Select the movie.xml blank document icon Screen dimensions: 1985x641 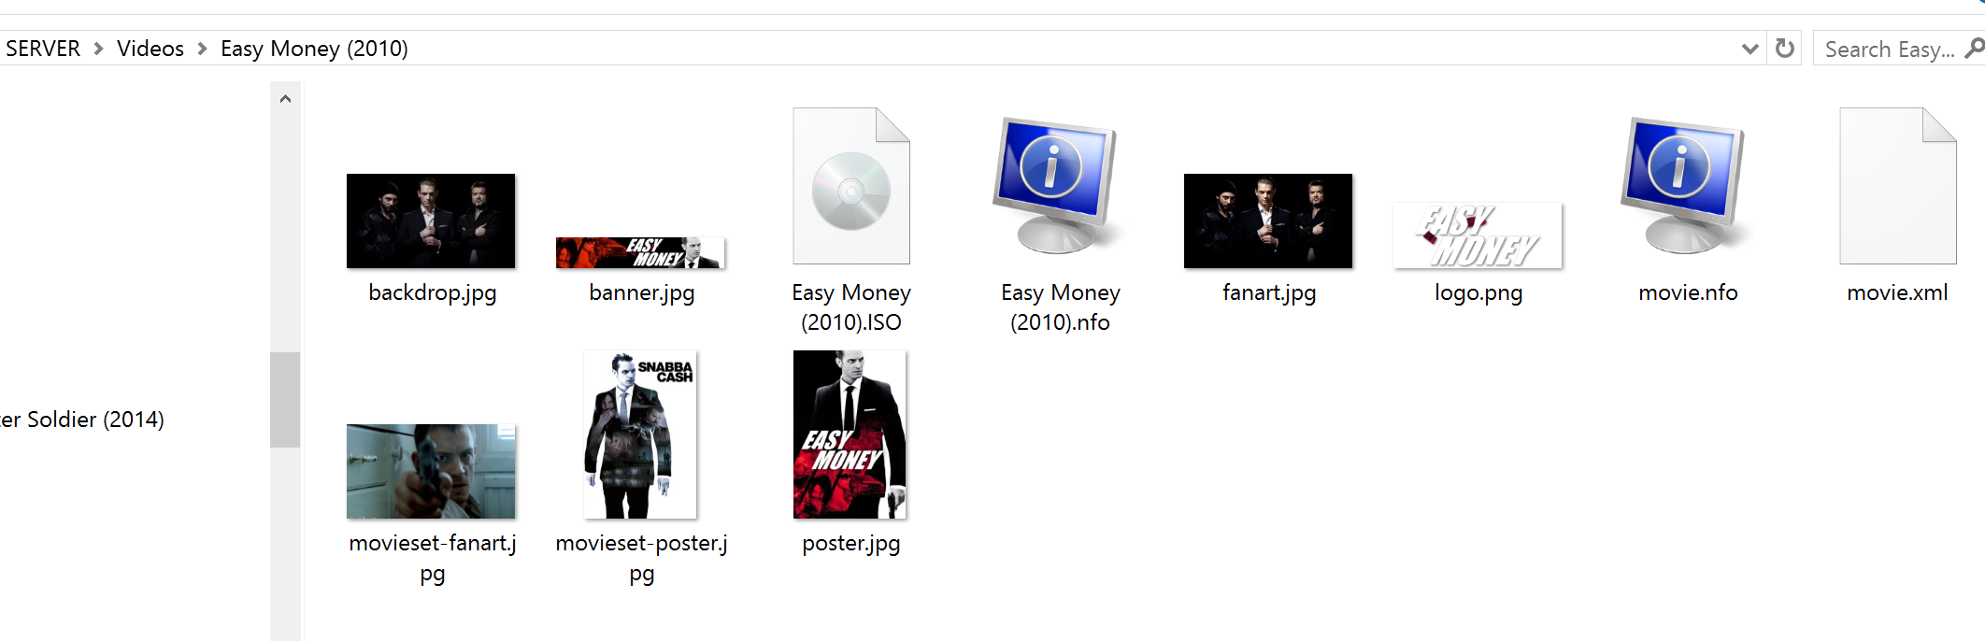coord(1897,187)
